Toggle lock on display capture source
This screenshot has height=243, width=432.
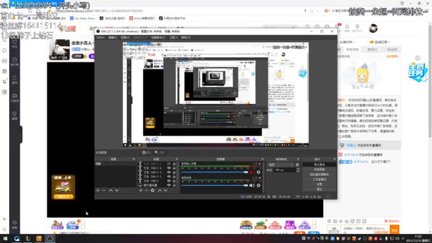click(x=174, y=185)
